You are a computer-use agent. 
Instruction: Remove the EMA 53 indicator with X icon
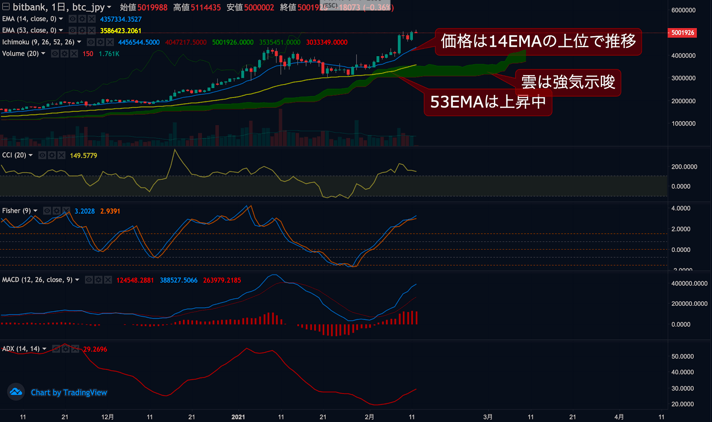click(92, 31)
